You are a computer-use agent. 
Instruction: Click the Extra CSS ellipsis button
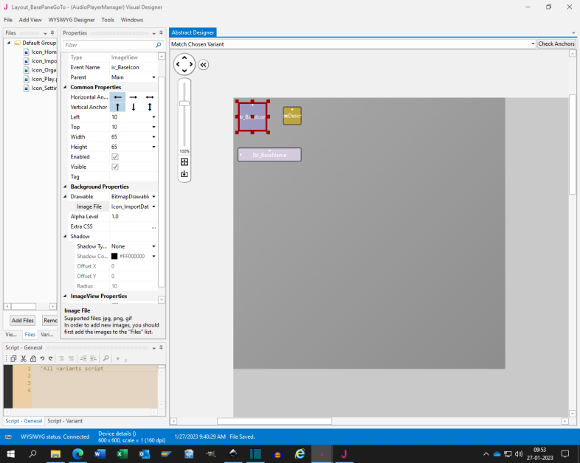point(154,227)
